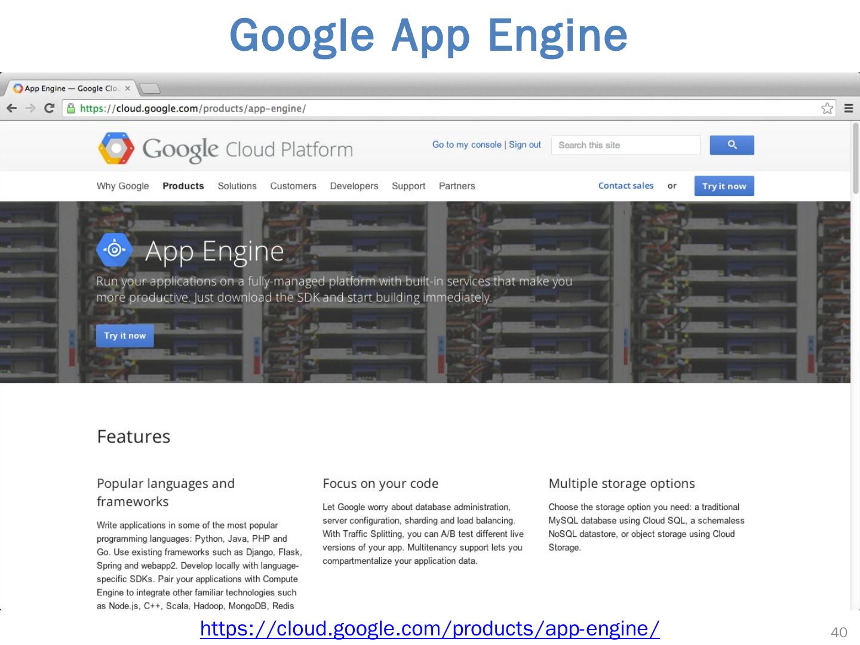Open the Chrome hamburger menu
The height and width of the screenshot is (645, 860).
click(x=848, y=108)
